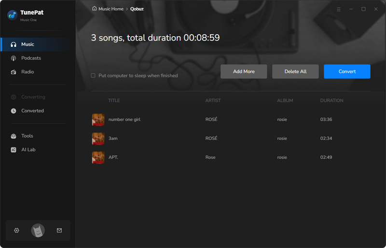Switch to the Radio section
The width and height of the screenshot is (386, 248).
click(27, 72)
